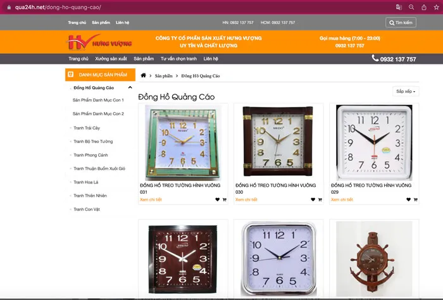Open the dark red square clock image
The width and height of the screenshot is (443, 300).
click(x=183, y=259)
